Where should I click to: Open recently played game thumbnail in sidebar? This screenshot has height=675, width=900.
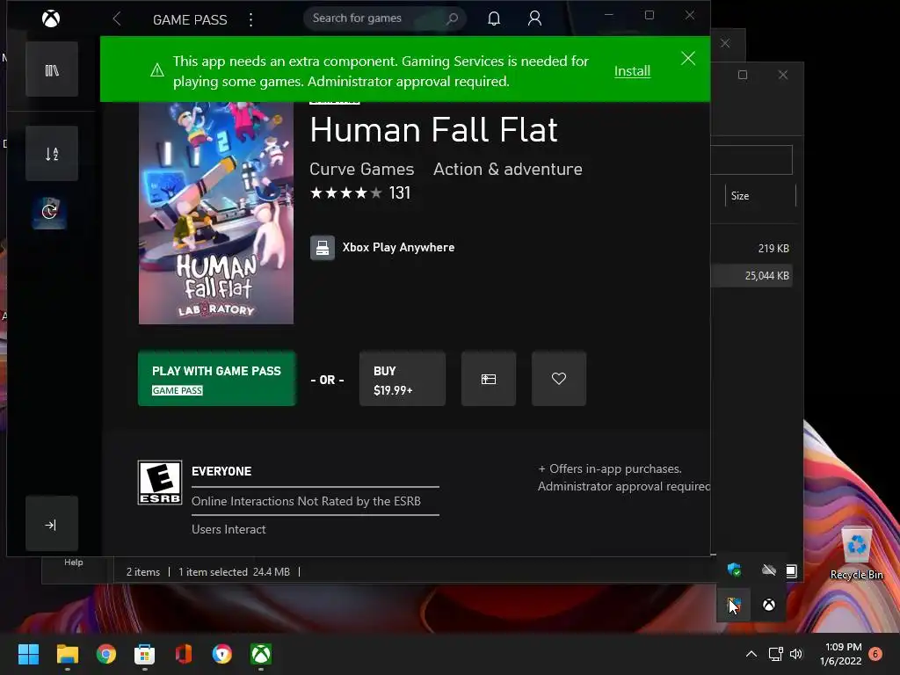pyautogui.click(x=49, y=211)
